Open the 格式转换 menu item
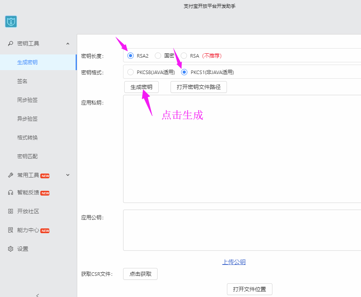361x297 pixels. click(x=27, y=138)
